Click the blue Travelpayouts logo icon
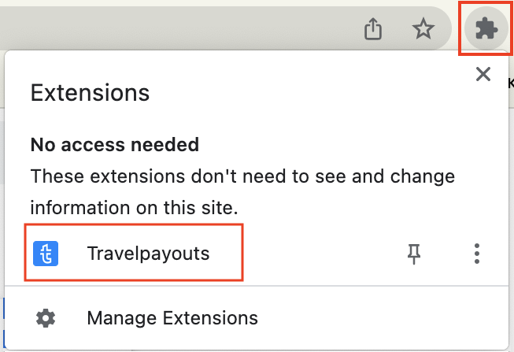The height and width of the screenshot is (352, 514). coord(46,254)
